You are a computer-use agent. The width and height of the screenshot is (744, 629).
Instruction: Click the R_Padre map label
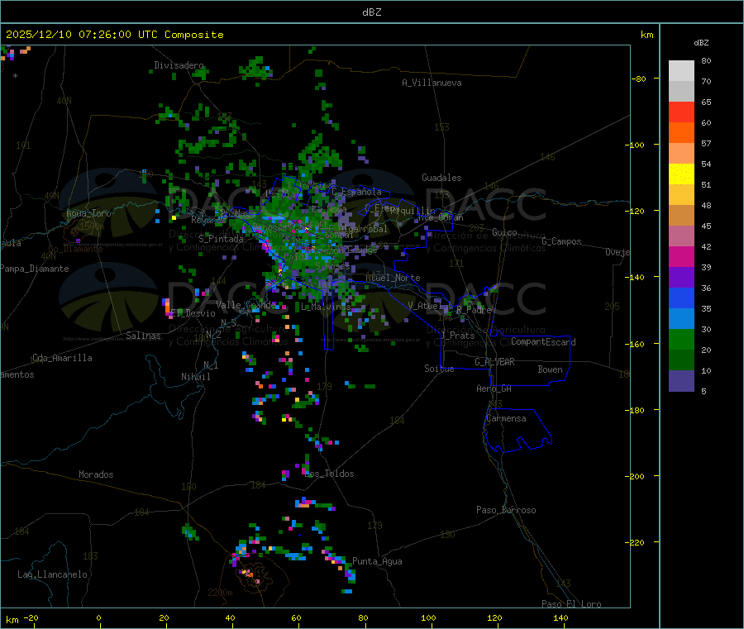point(474,310)
